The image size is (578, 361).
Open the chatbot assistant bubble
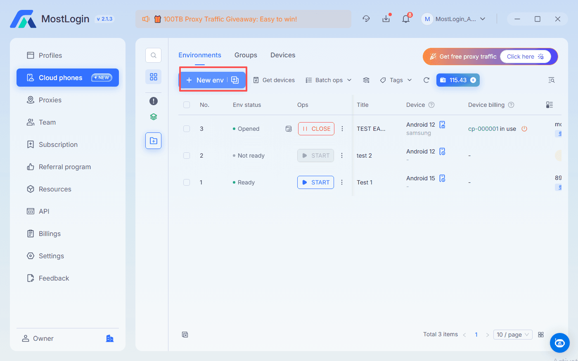(559, 343)
